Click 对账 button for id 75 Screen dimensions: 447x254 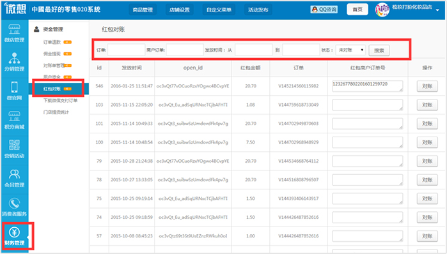427,198
